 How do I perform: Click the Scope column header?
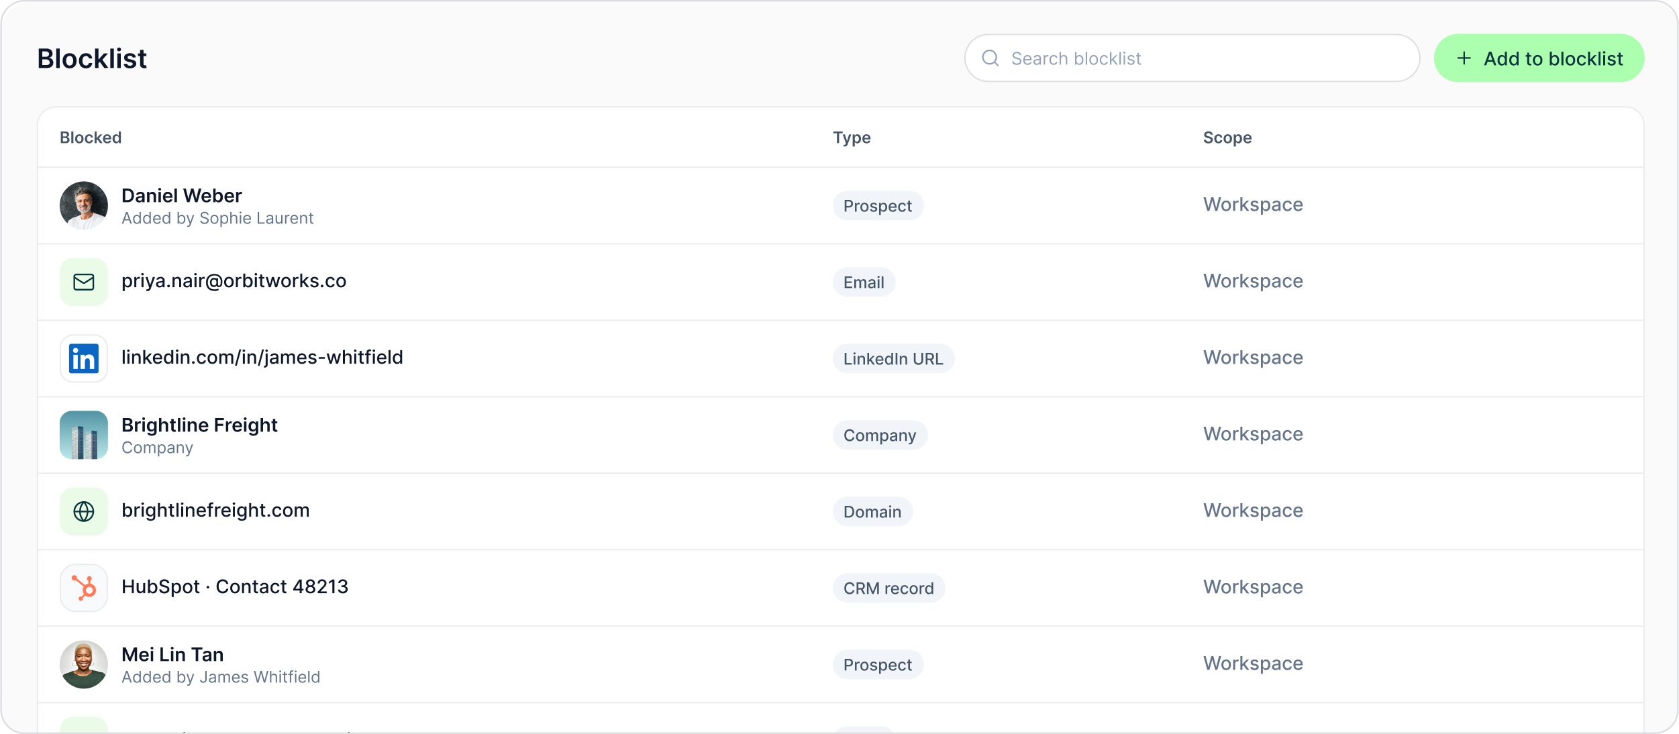coord(1227,138)
